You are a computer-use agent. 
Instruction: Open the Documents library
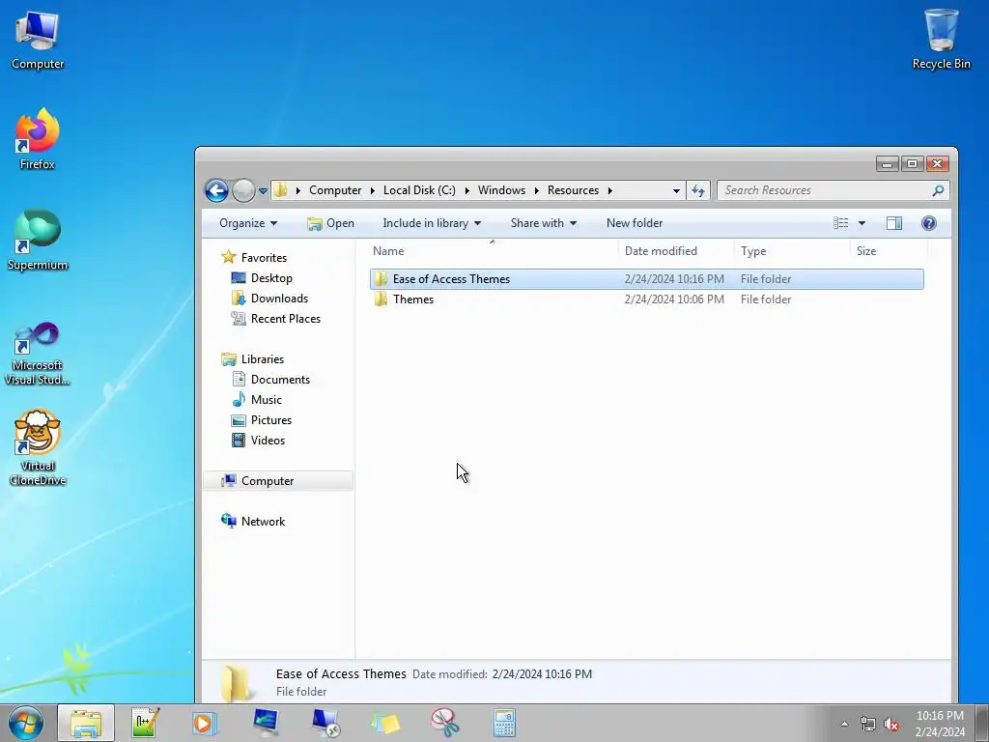(x=280, y=379)
